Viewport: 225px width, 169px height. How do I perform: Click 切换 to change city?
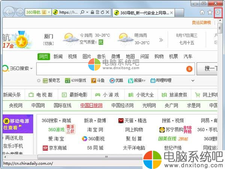pyautogui.click(x=48, y=43)
